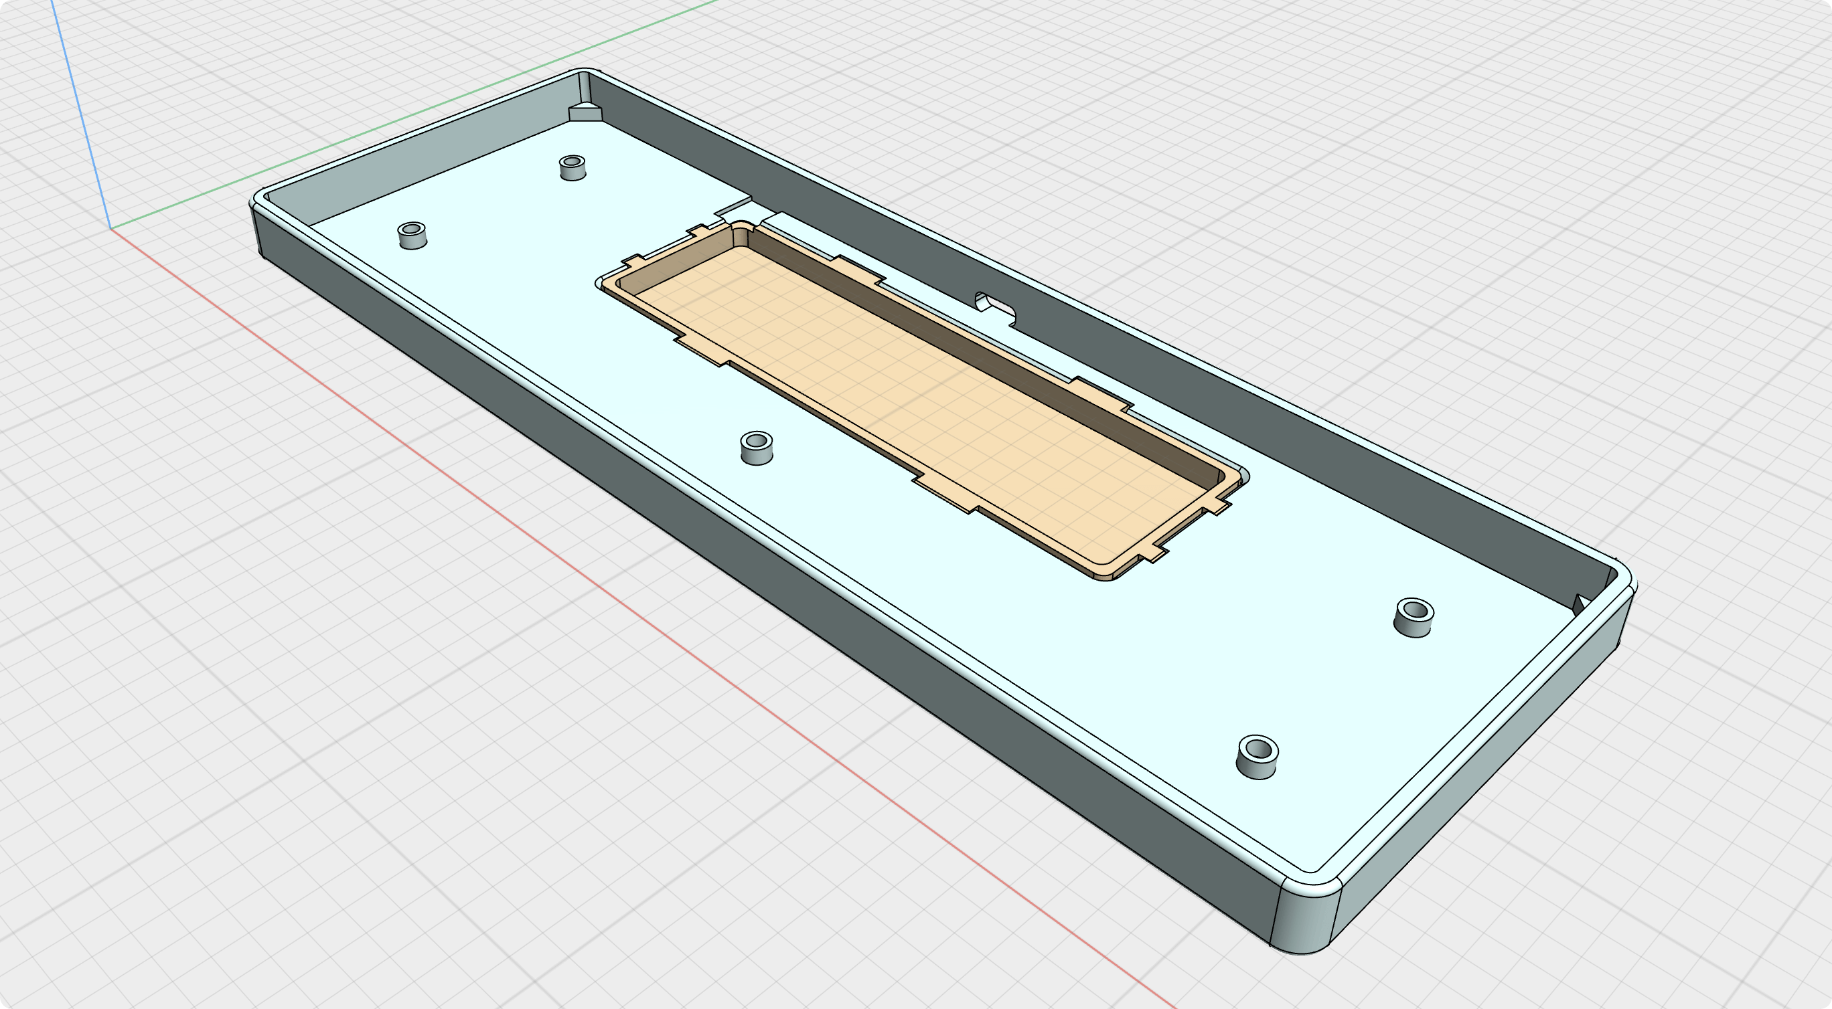Image resolution: width=1832 pixels, height=1009 pixels.
Task: Click the blue Z axis line
Action: pyautogui.click(x=78, y=106)
